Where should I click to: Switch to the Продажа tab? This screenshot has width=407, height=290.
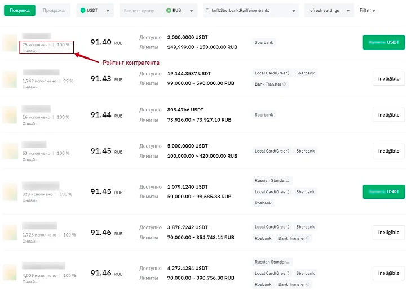point(54,10)
